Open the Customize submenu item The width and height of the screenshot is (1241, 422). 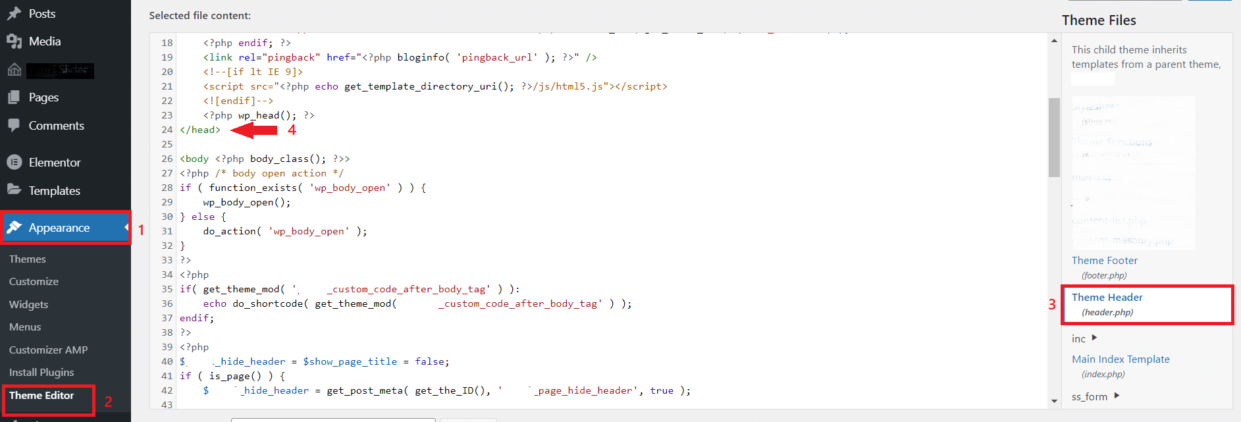click(34, 282)
